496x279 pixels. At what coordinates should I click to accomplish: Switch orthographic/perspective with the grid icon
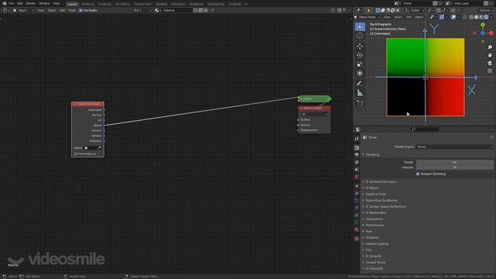(490, 71)
